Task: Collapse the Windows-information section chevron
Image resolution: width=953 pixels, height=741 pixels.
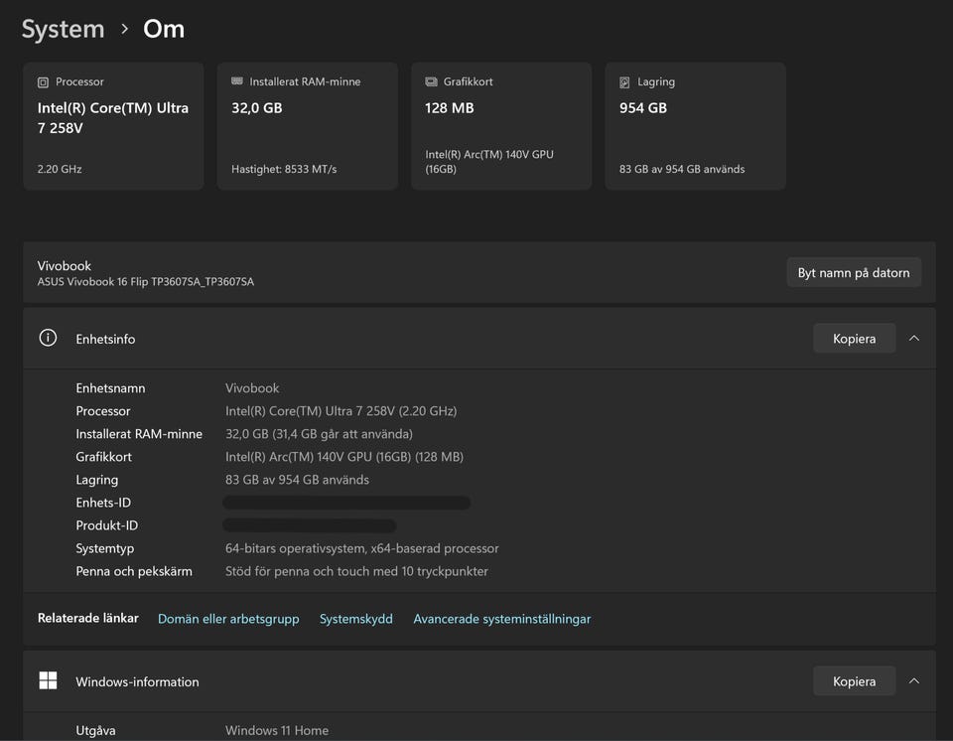Action: 913,680
